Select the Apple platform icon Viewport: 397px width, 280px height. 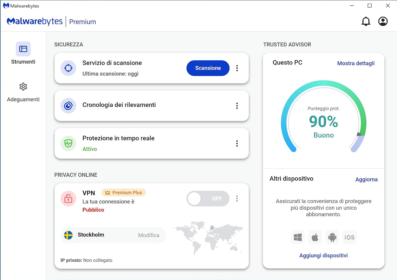pos(315,237)
